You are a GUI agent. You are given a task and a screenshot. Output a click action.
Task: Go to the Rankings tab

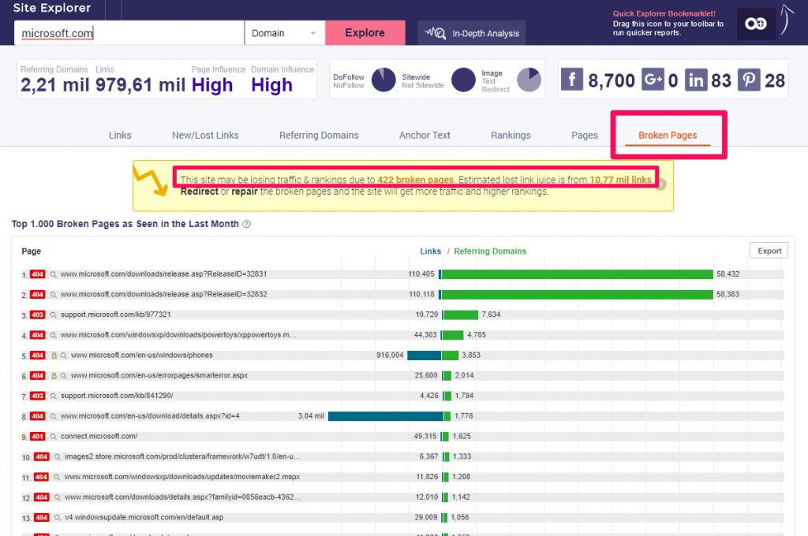tap(511, 135)
